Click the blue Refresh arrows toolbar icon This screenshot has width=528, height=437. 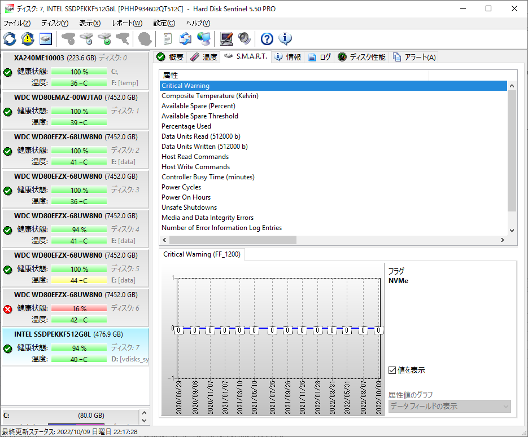tap(10, 39)
